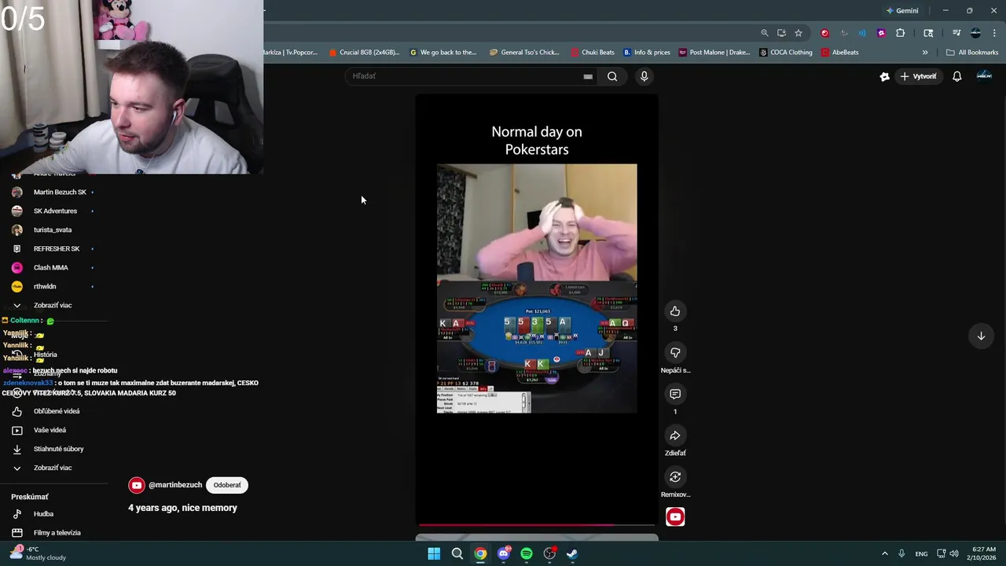Open the Info & prices bookmark
The image size is (1006, 566).
[647, 53]
